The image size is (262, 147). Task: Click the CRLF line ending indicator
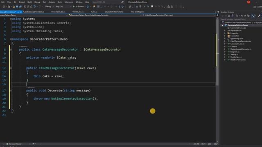coord(216,144)
